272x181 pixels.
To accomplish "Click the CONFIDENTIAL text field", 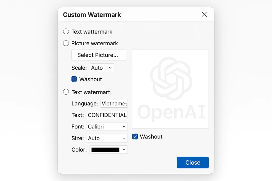I will point(107,115).
